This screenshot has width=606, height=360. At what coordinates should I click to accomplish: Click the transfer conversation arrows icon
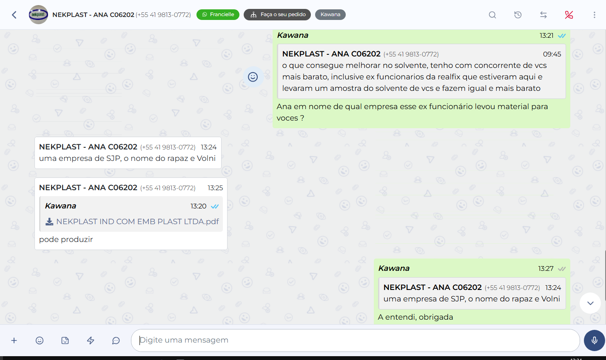coord(543,15)
